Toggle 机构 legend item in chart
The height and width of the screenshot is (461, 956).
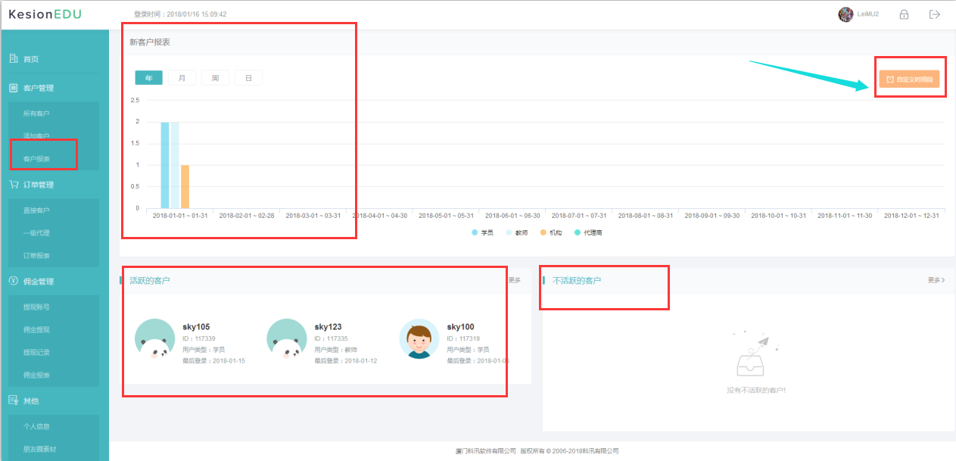tap(551, 232)
